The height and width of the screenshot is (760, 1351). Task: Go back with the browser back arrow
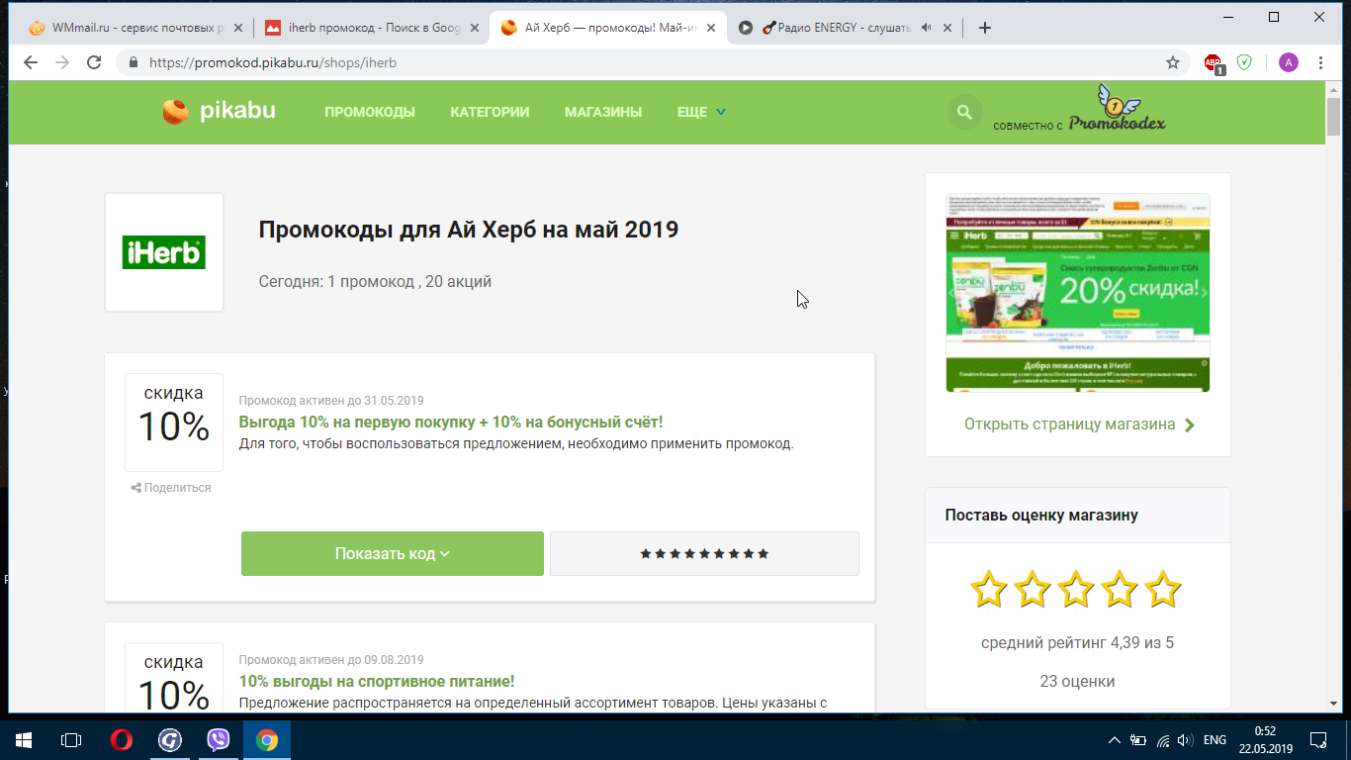pyautogui.click(x=31, y=62)
